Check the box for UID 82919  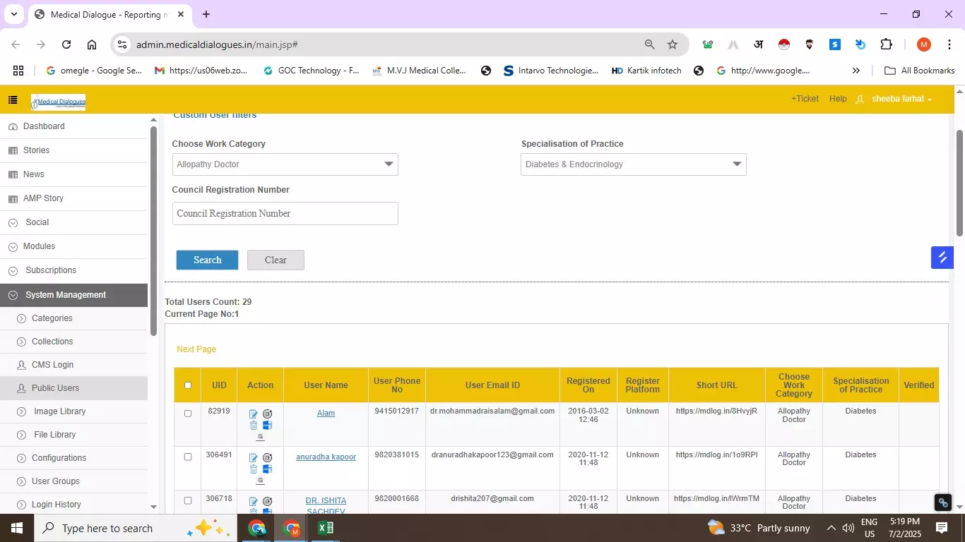point(188,414)
